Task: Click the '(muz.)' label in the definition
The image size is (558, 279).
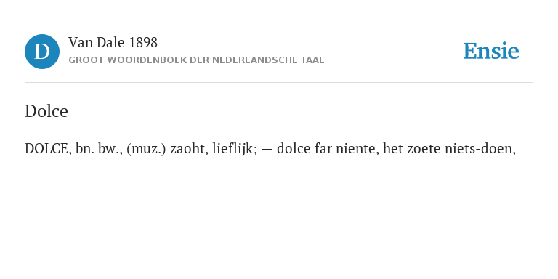Action: click(146, 149)
